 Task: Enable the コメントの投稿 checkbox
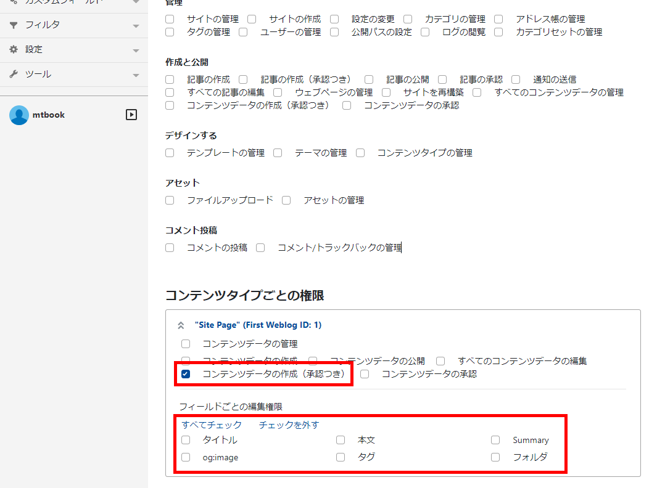point(170,248)
